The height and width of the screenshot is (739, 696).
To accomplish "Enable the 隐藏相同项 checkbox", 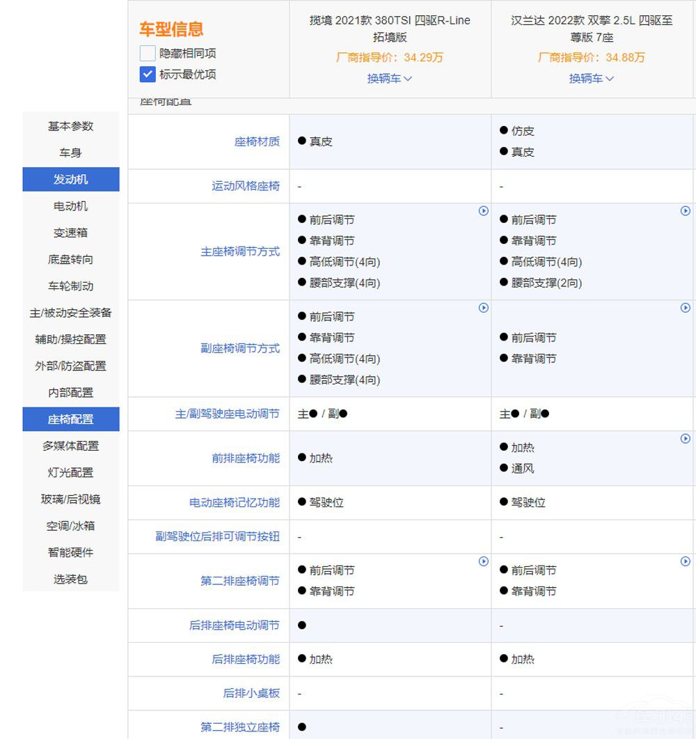I will tap(148, 53).
